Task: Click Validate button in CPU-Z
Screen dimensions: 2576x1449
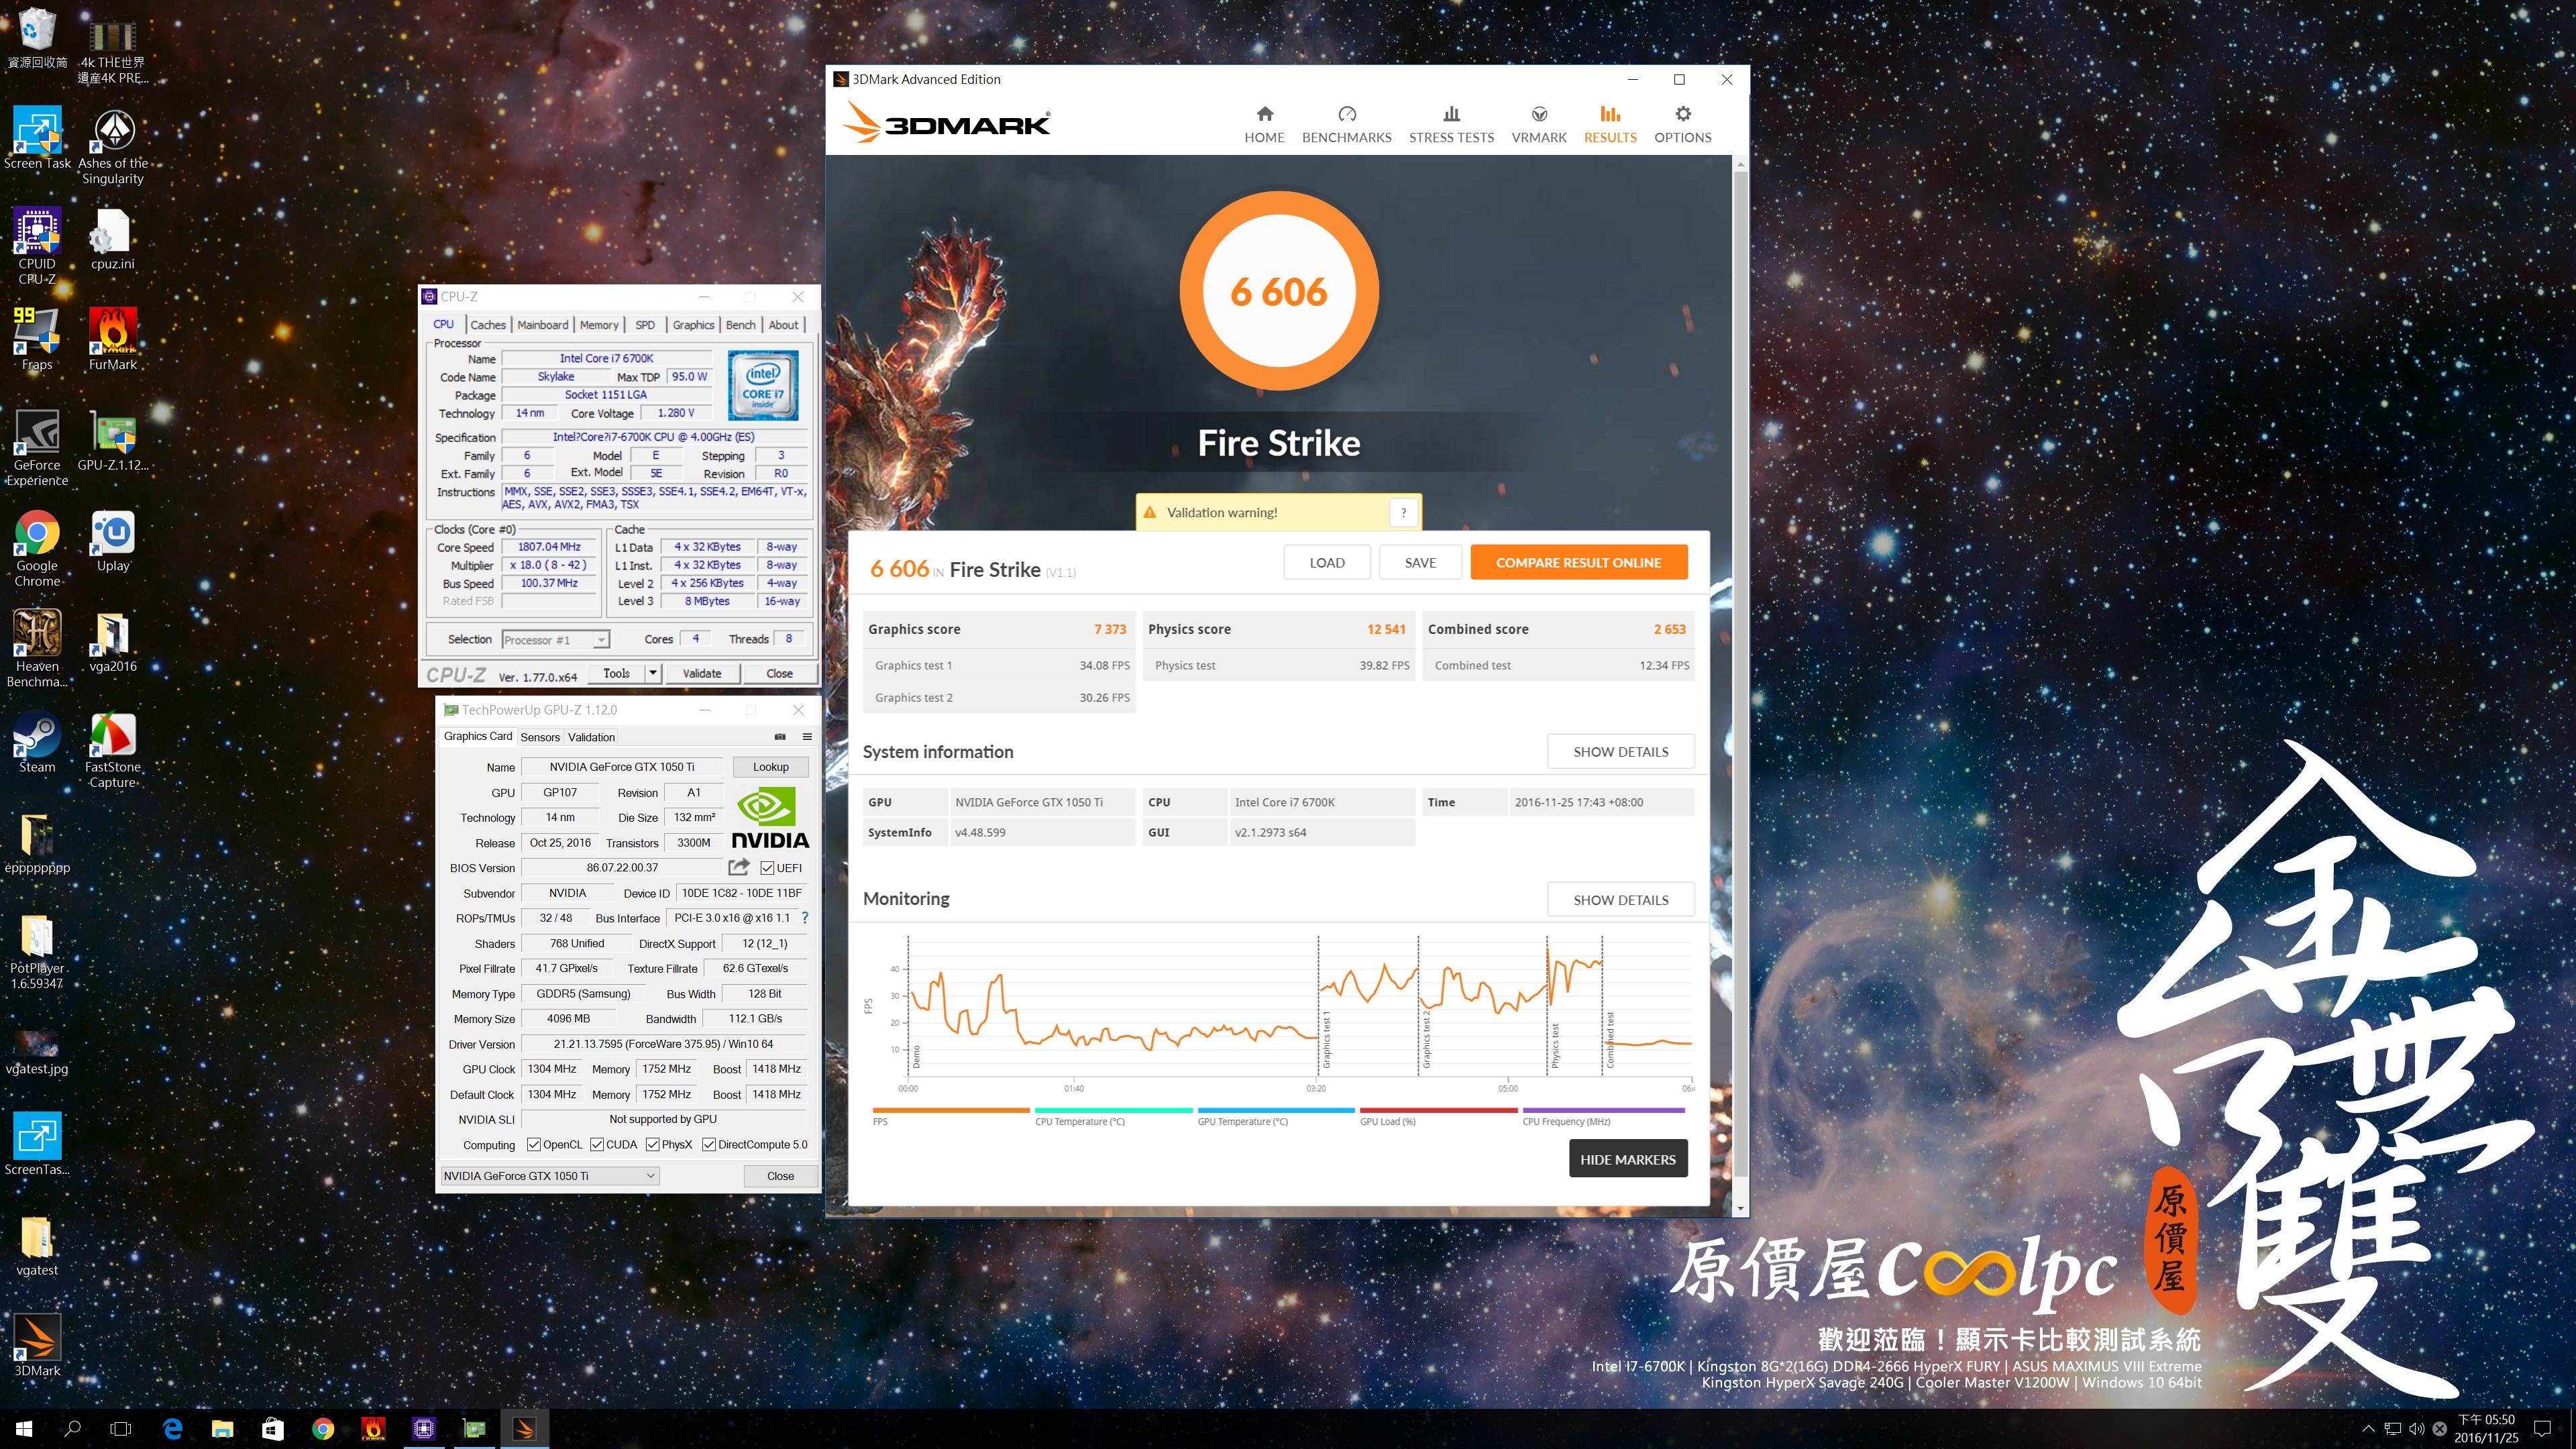Action: [x=702, y=673]
